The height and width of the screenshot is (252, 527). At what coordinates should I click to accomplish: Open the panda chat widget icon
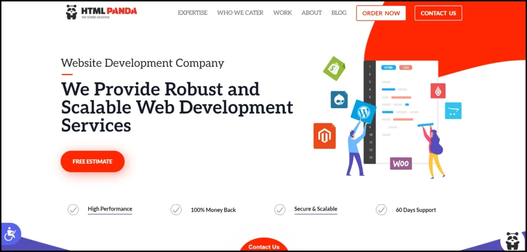[513, 241]
